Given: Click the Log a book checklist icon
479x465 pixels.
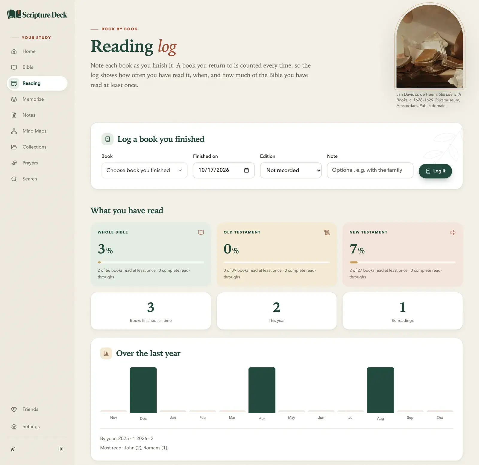Looking at the screenshot, I should [107, 139].
